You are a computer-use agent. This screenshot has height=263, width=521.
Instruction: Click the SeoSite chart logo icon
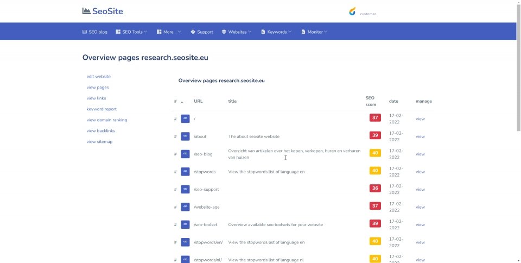(86, 11)
